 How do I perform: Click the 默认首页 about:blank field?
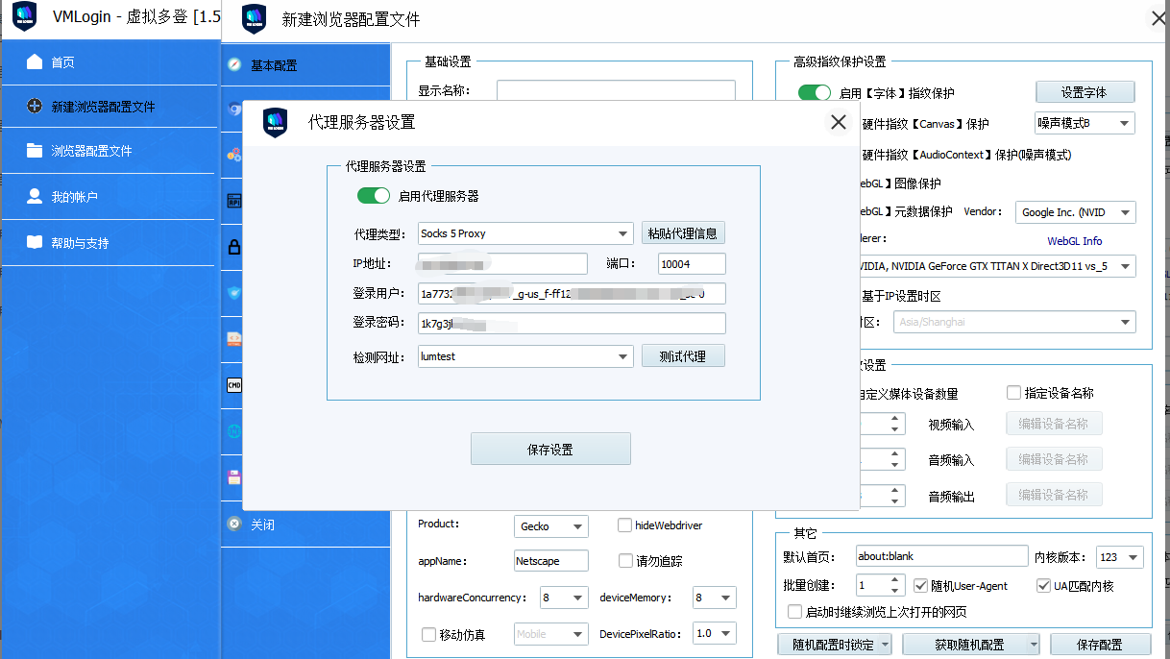tap(941, 556)
